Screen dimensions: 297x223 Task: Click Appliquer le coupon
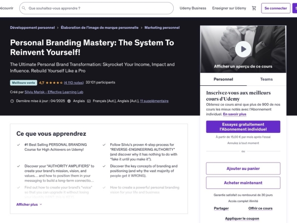(x=242, y=219)
